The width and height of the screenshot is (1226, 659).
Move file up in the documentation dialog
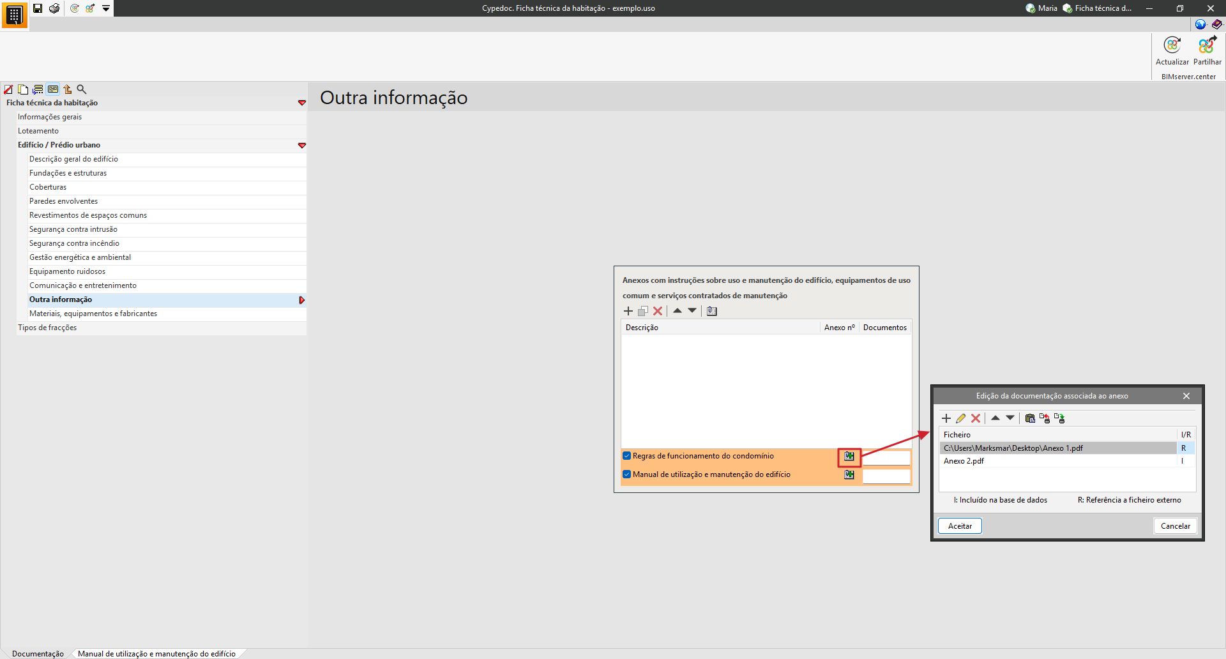click(x=995, y=418)
